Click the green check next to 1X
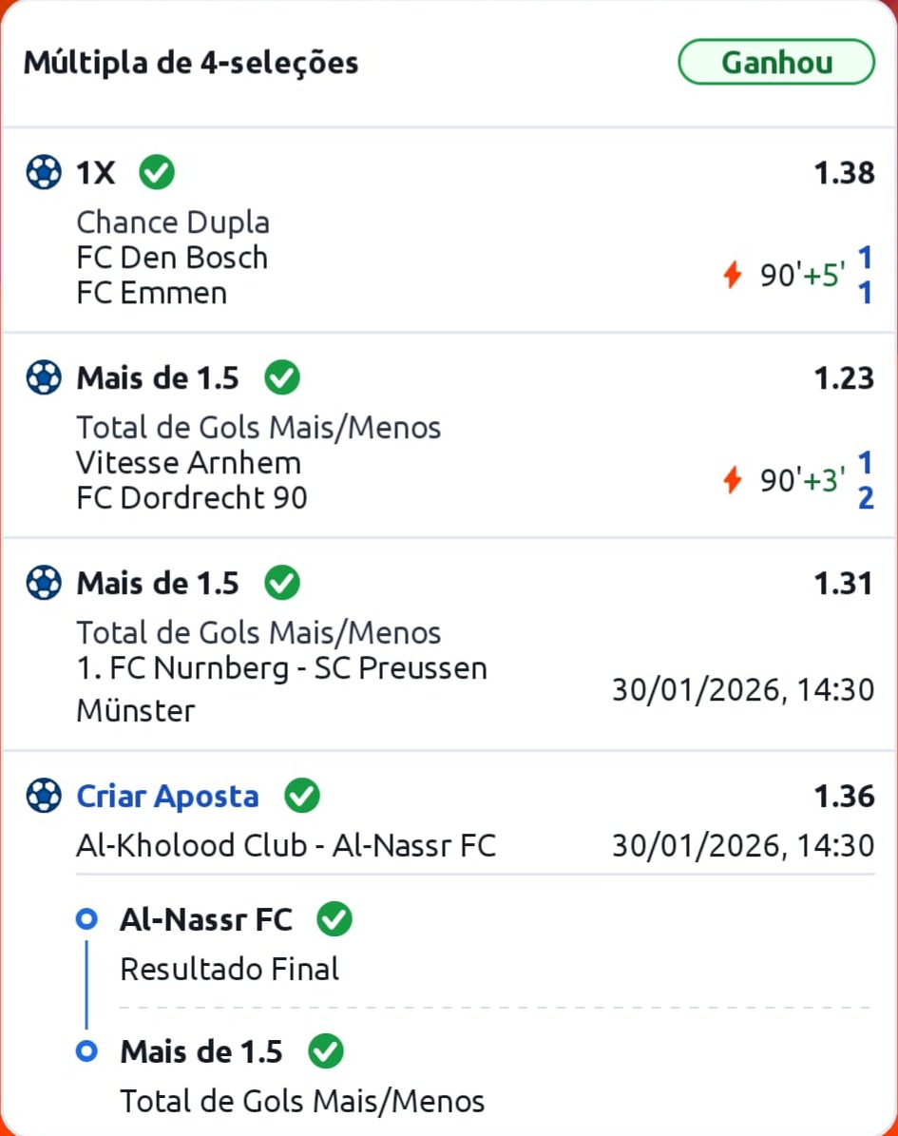The height and width of the screenshot is (1136, 898). click(157, 173)
